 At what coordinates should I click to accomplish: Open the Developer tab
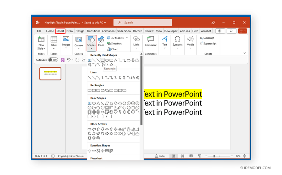pyautogui.click(x=171, y=31)
